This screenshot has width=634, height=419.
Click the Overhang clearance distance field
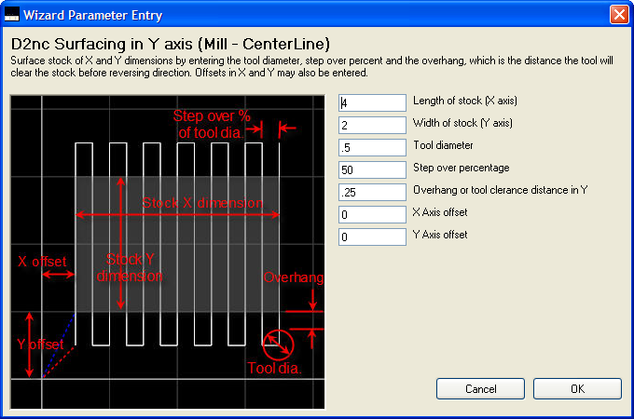372,192
